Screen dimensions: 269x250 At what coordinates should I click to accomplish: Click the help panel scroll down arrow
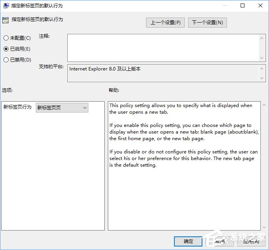coord(264,227)
